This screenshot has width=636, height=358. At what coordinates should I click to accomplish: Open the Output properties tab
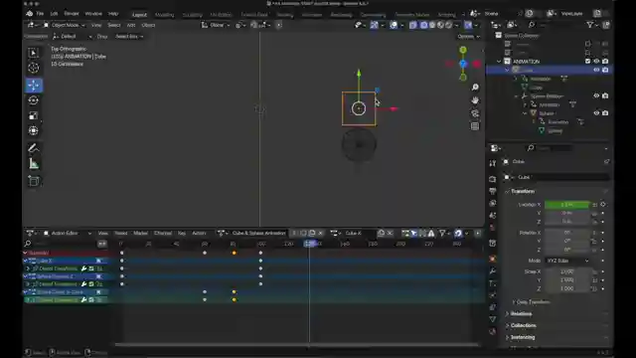[493, 191]
